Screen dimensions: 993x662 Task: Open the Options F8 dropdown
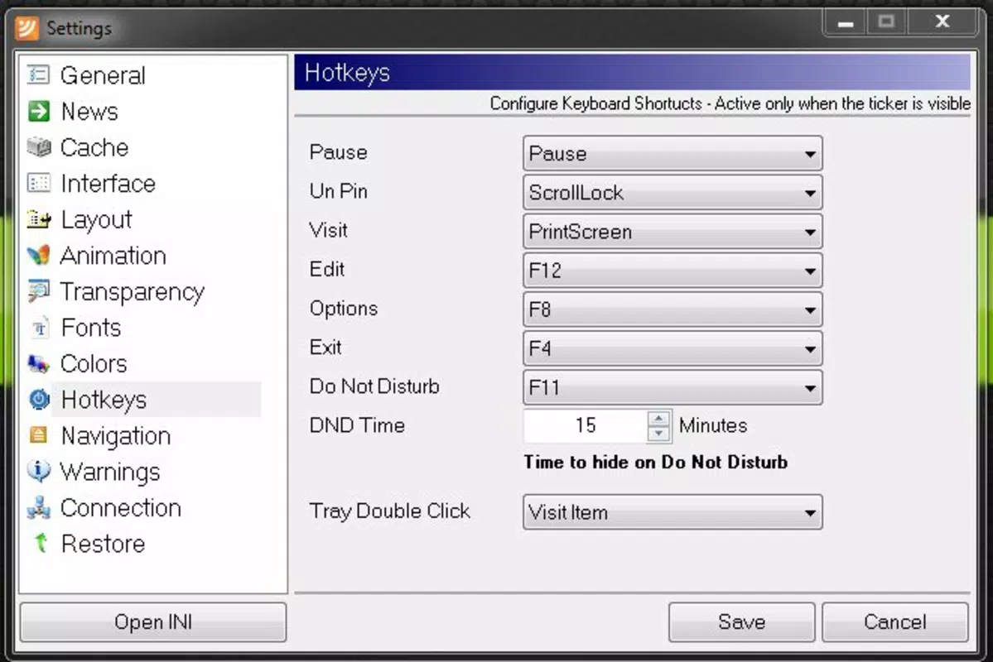coord(672,309)
